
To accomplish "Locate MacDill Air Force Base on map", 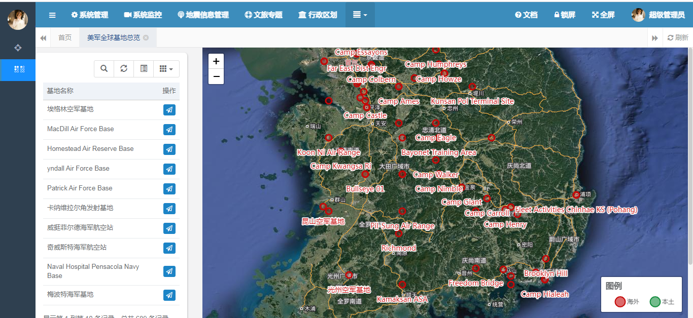I will pos(169,130).
